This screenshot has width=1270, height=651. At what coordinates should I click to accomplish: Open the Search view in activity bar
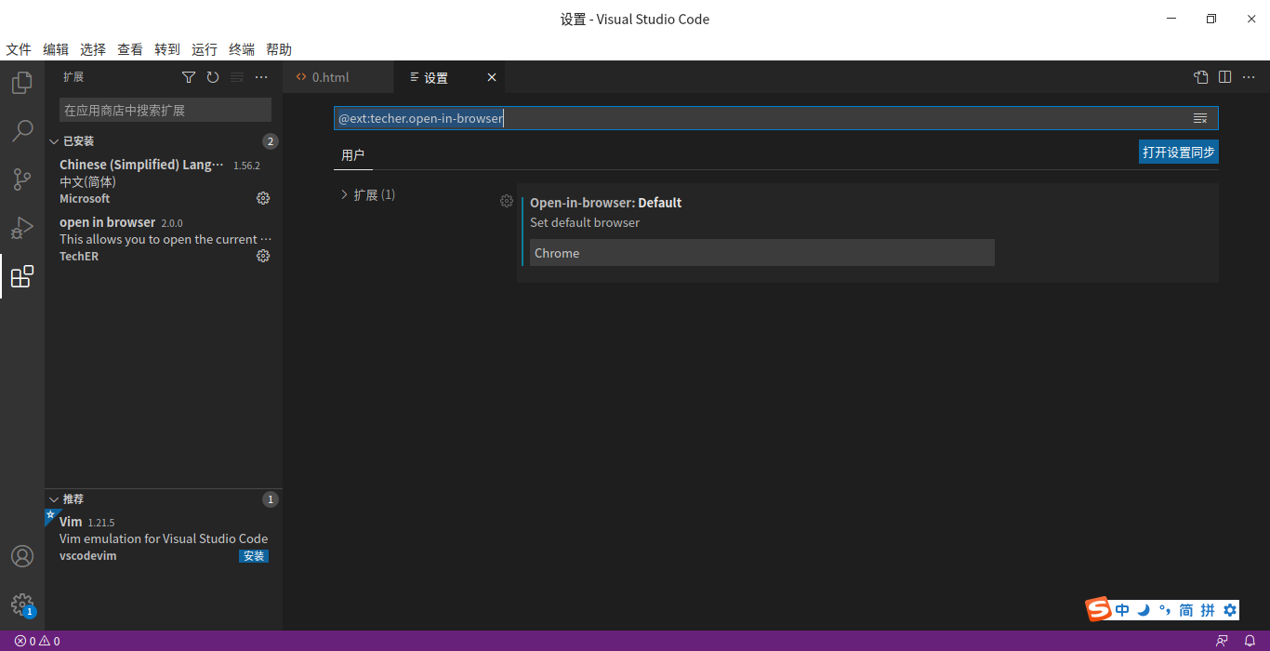coord(22,131)
